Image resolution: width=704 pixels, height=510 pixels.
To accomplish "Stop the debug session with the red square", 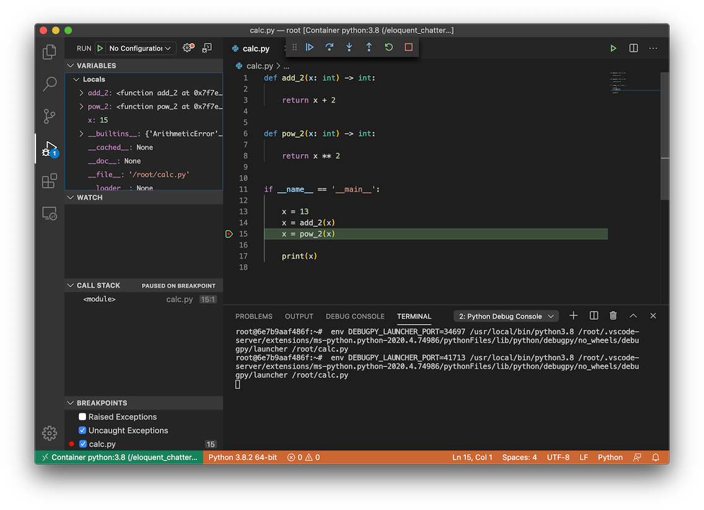I will pyautogui.click(x=408, y=47).
